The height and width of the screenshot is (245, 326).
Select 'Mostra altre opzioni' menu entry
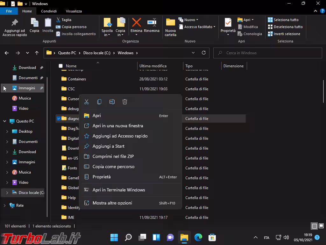112,203
